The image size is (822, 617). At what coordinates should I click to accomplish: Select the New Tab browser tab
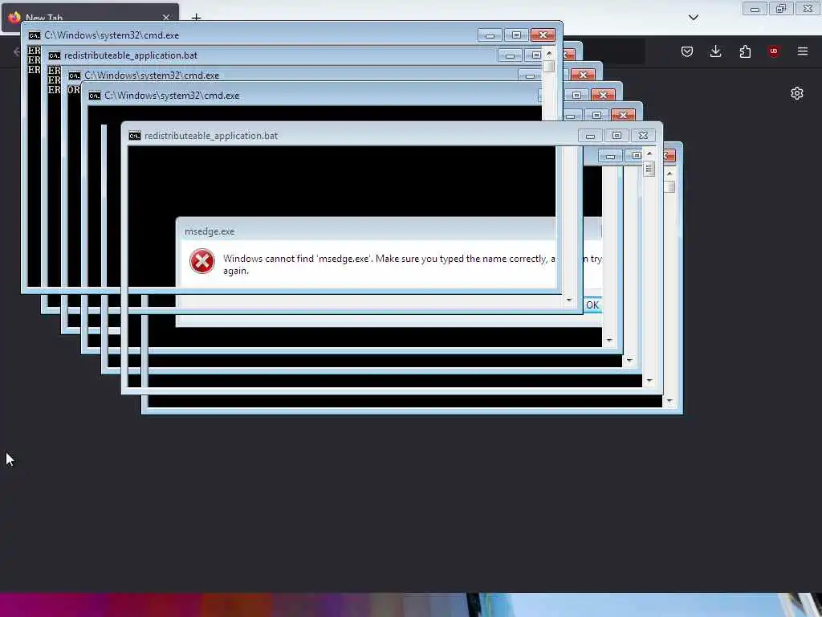[x=90, y=18]
